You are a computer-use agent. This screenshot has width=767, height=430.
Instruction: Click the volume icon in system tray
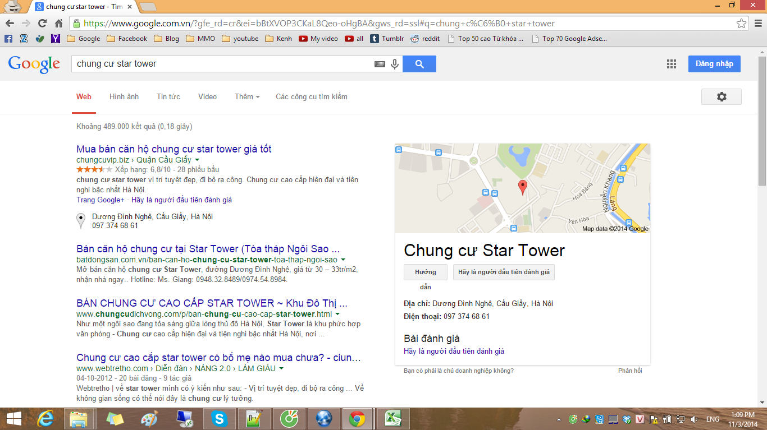click(x=695, y=419)
